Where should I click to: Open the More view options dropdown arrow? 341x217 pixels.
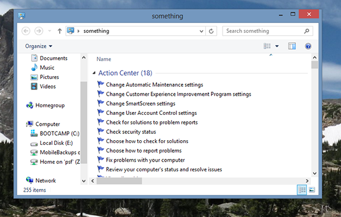tap(277, 46)
